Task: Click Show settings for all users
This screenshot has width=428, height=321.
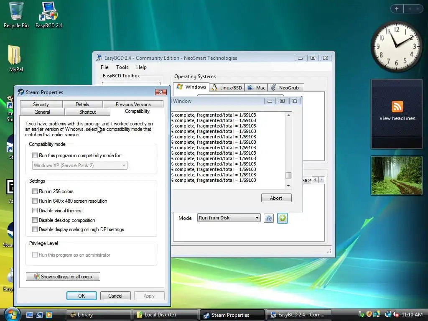Action: coord(63,277)
